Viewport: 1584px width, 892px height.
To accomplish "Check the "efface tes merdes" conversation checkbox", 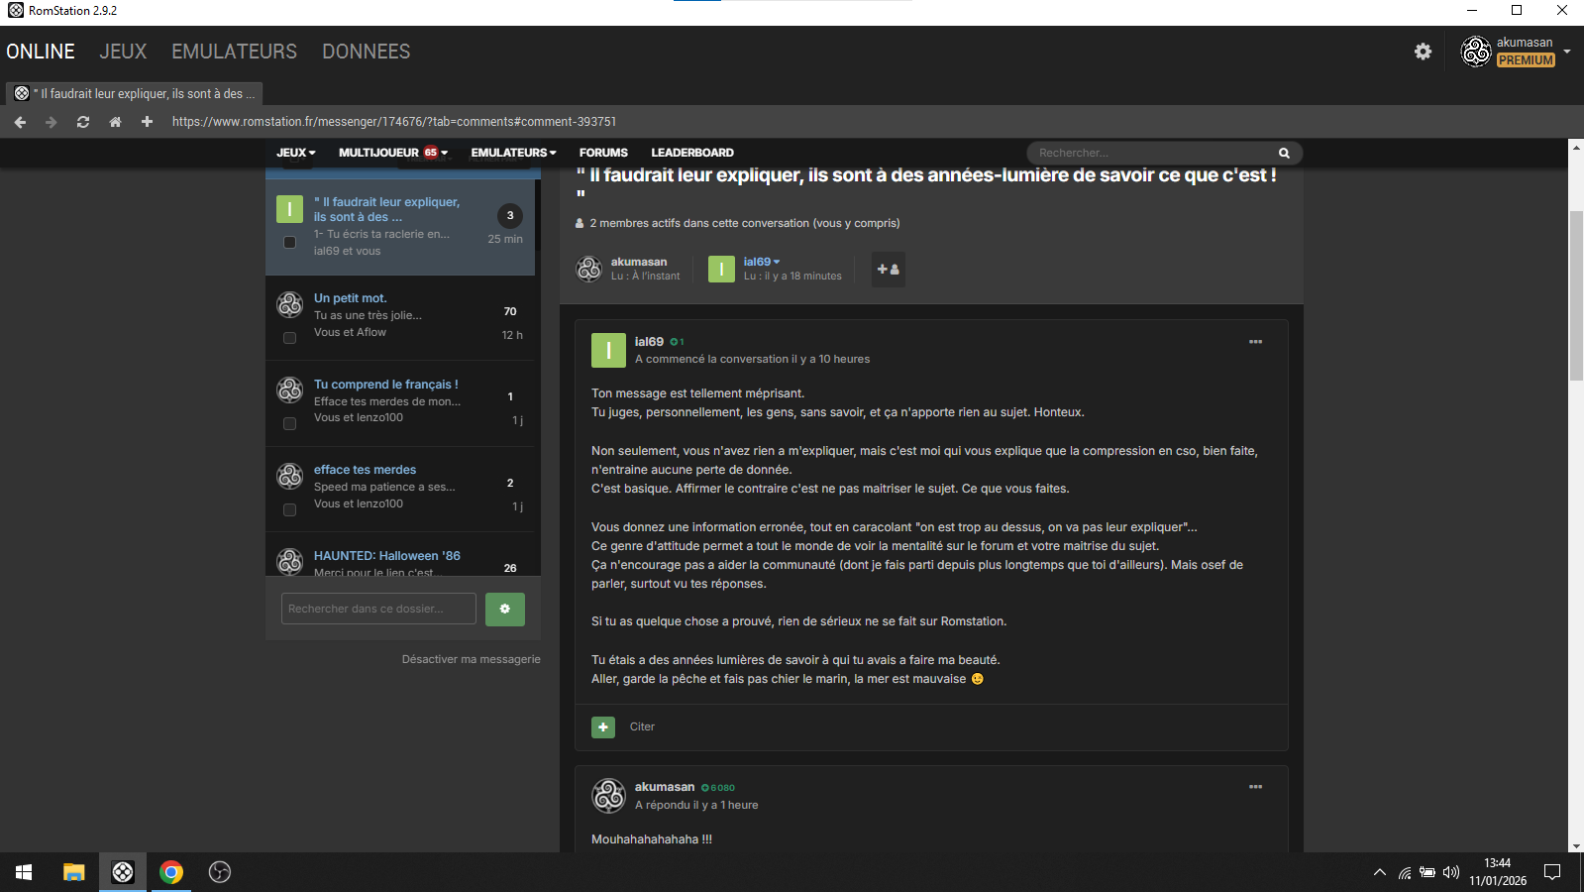I will coord(289,510).
